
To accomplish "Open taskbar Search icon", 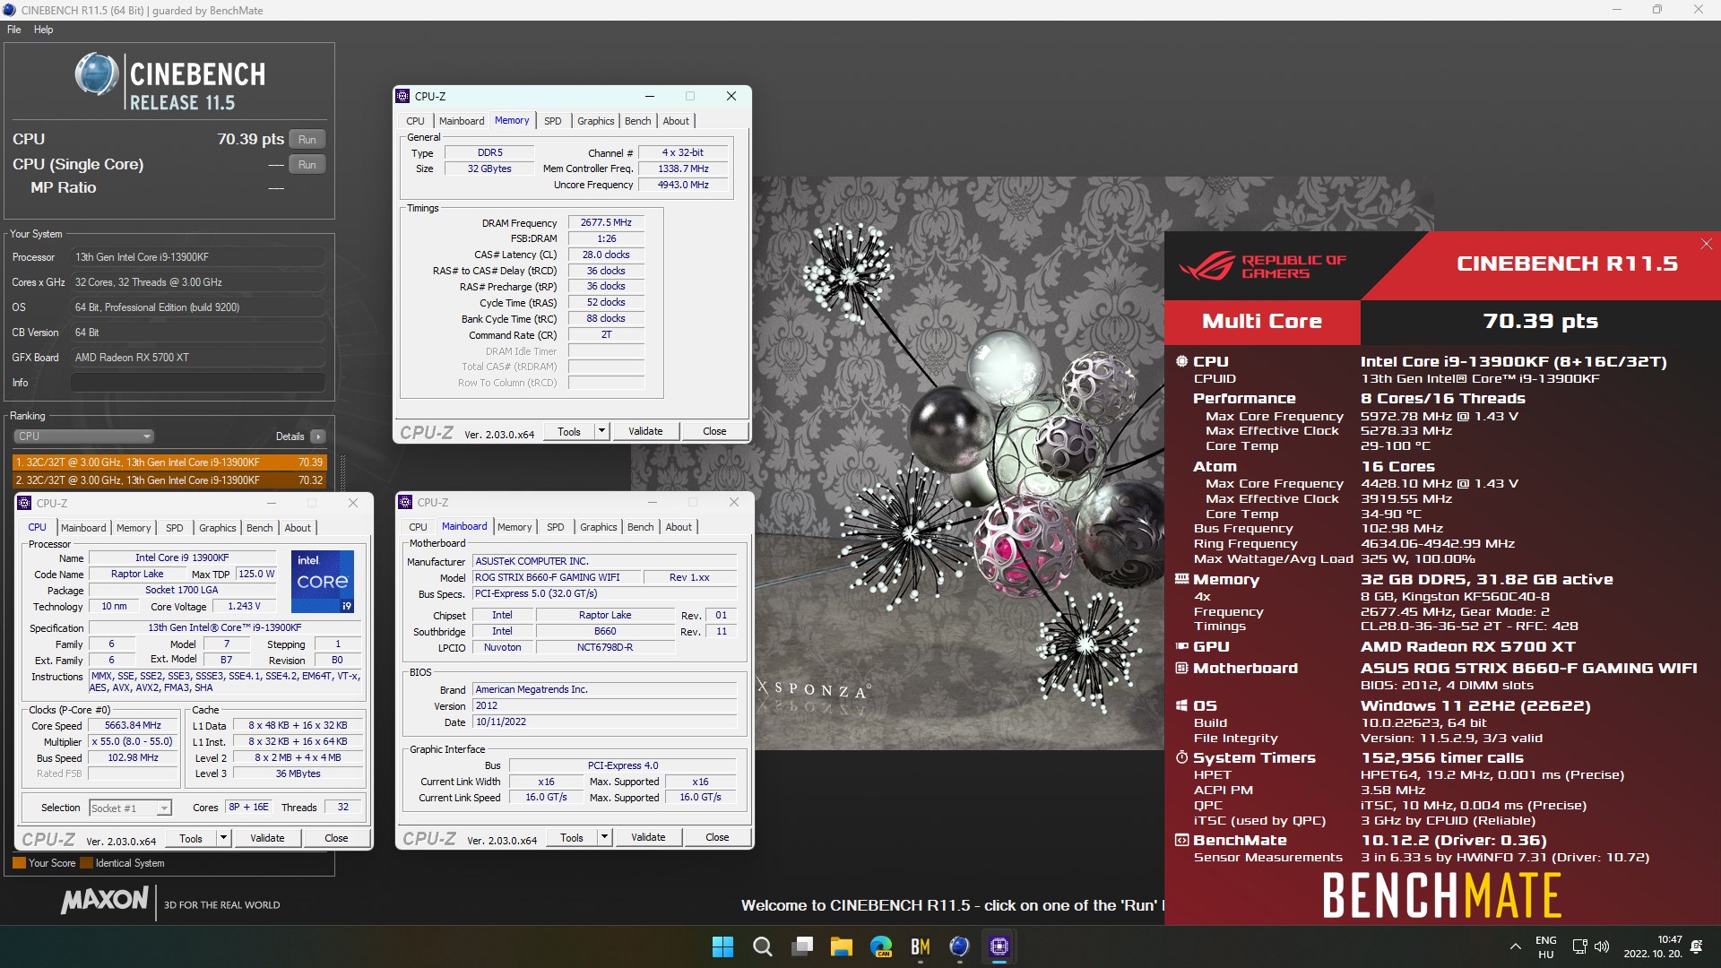I will [x=762, y=946].
